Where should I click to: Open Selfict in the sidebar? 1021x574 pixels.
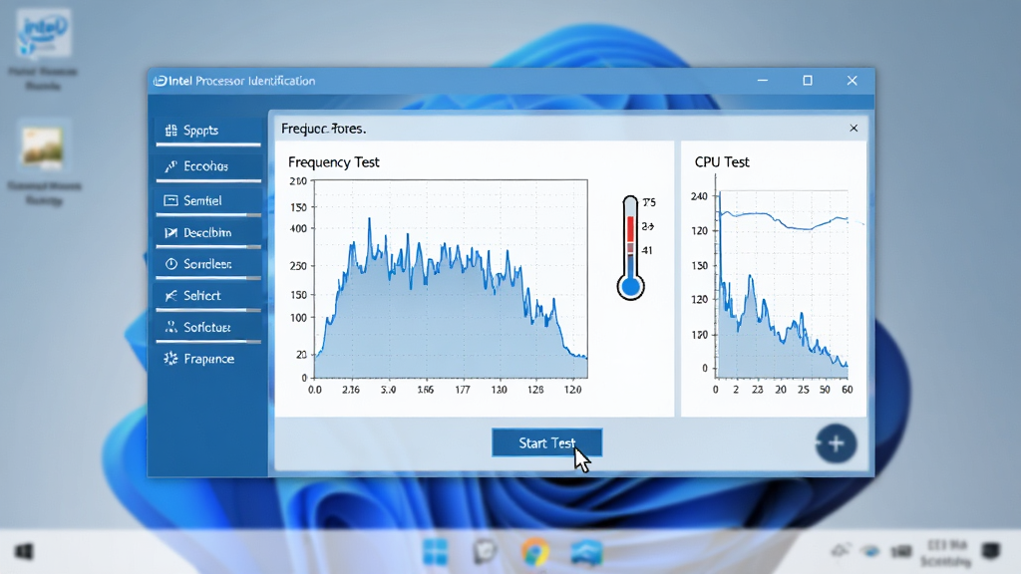point(208,295)
